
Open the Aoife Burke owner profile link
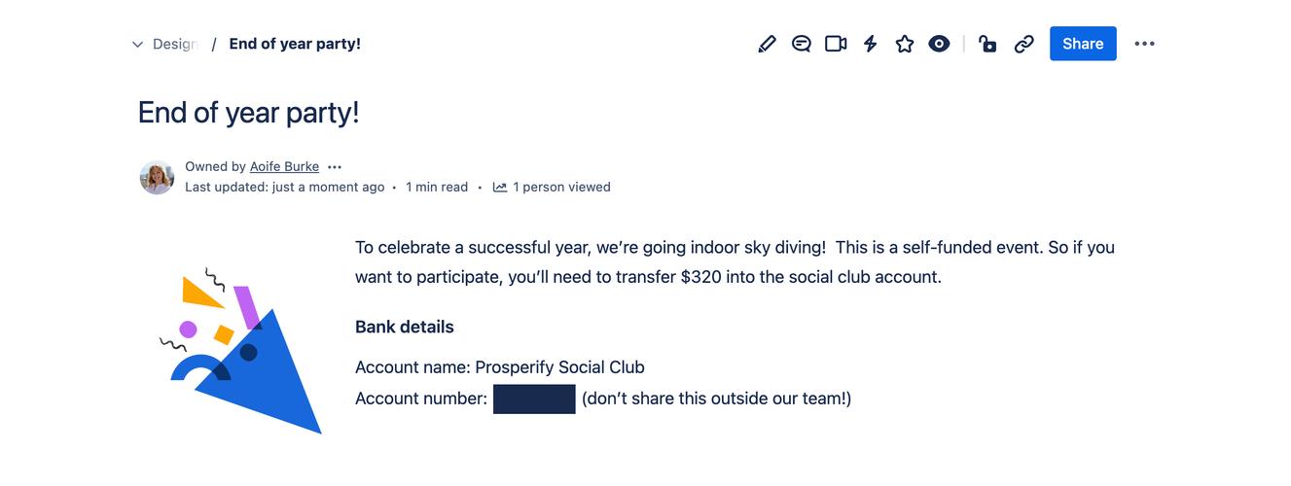pos(284,167)
